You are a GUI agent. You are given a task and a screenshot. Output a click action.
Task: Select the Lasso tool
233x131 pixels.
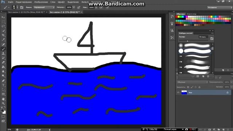click(x=3, y=26)
